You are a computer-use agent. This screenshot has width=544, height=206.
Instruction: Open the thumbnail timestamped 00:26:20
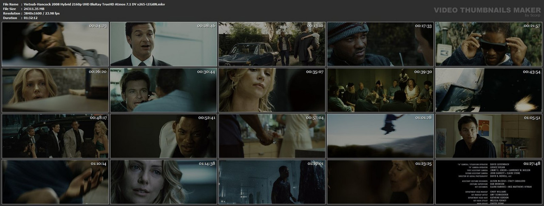click(x=55, y=90)
